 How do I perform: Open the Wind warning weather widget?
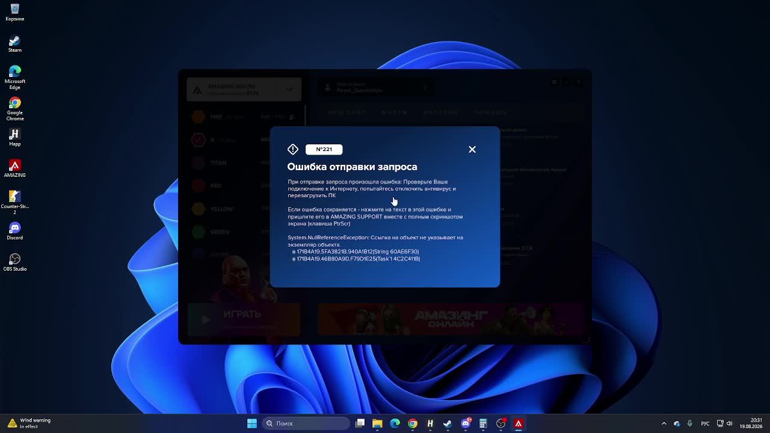29,423
